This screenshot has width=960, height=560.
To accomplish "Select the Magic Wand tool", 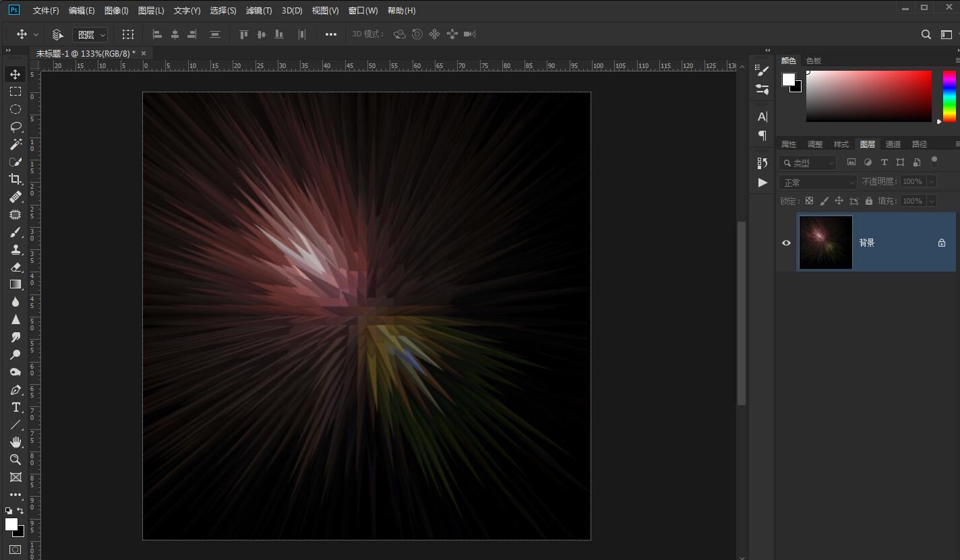I will click(x=16, y=144).
